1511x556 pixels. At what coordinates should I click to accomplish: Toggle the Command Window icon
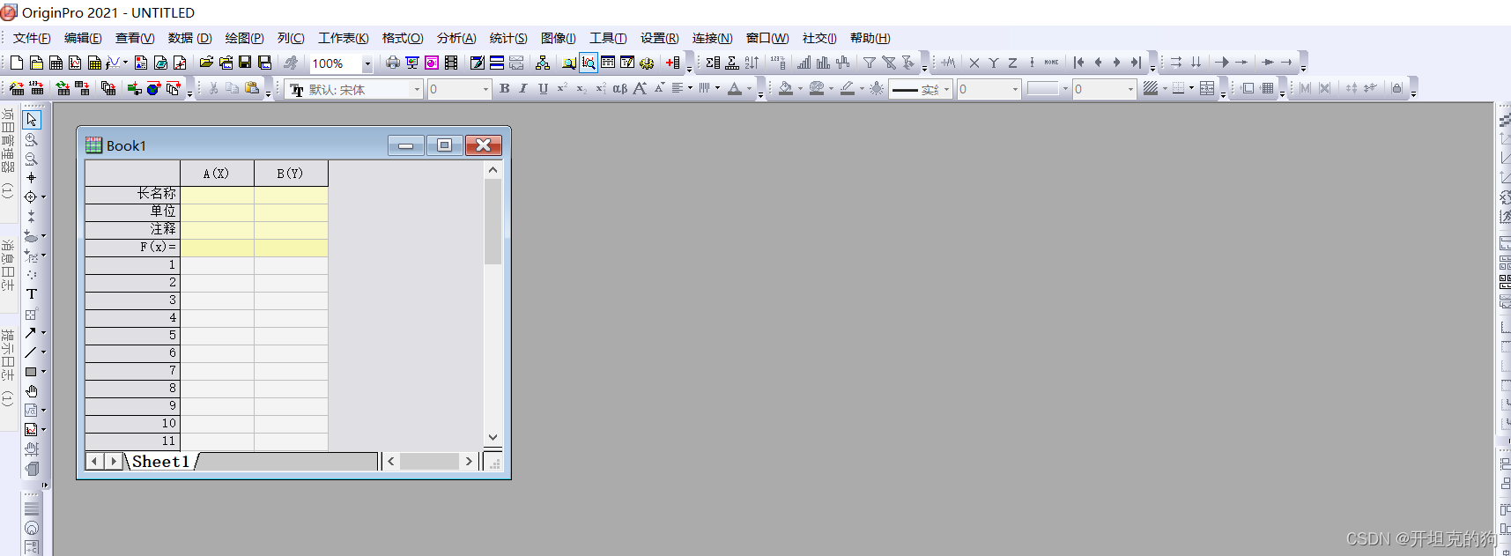click(x=627, y=63)
